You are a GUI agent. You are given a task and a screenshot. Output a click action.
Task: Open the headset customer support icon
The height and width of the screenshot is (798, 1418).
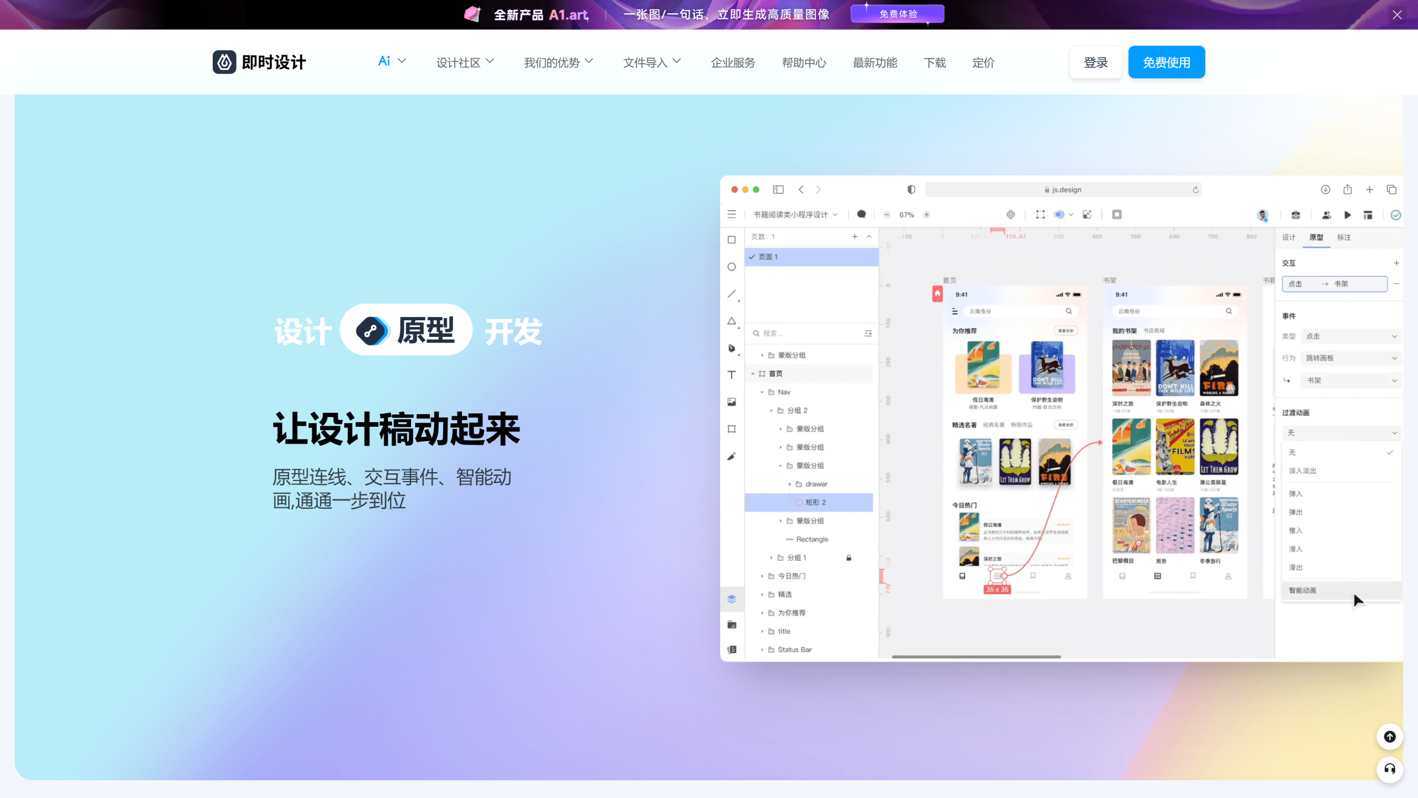(1390, 769)
